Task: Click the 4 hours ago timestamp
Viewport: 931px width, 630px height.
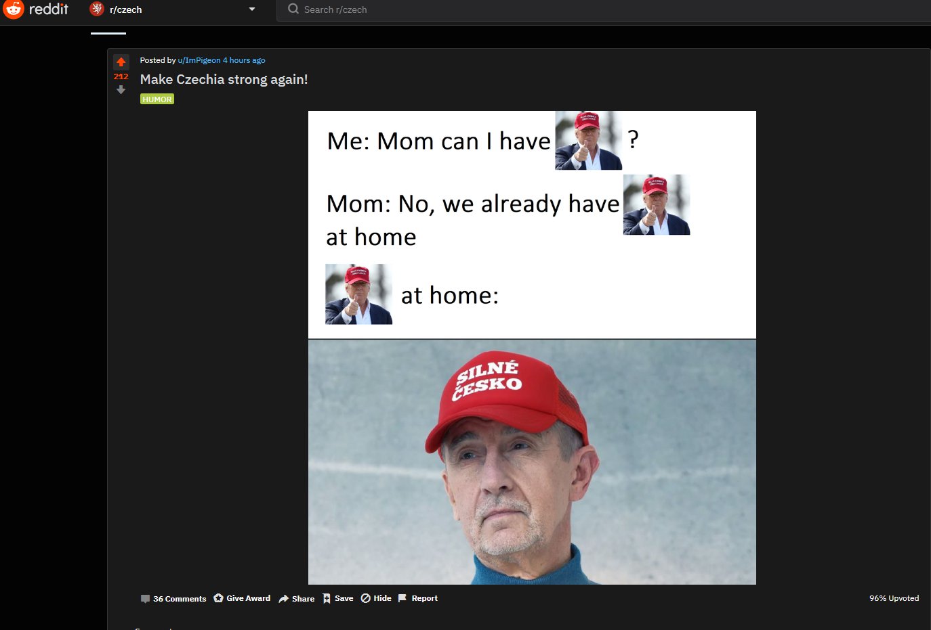Action: coord(244,60)
